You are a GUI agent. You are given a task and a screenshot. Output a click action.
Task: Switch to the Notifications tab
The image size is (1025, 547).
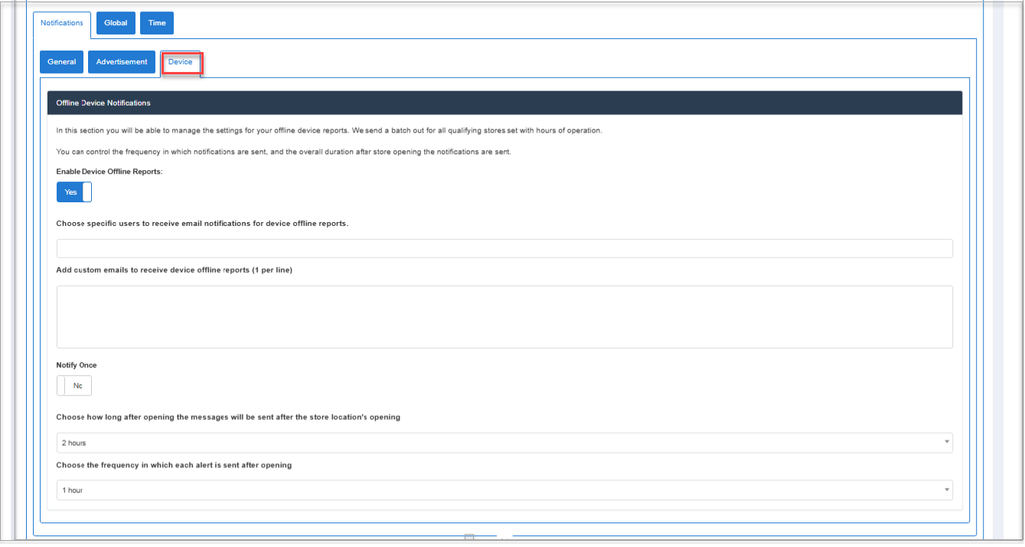(x=62, y=23)
